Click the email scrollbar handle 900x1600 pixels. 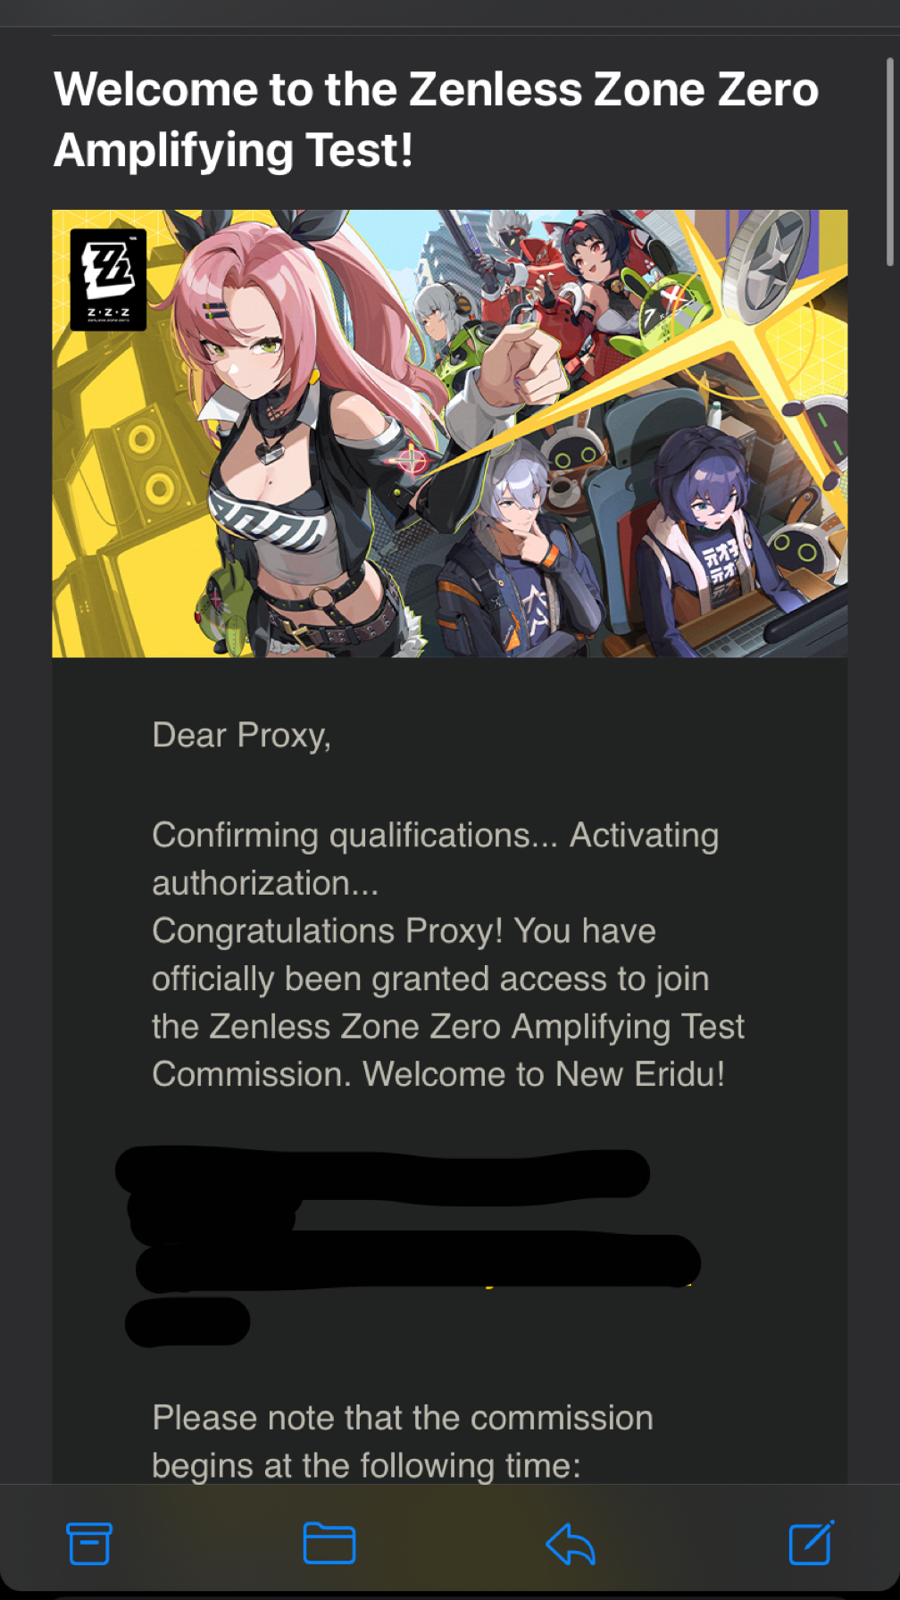[x=889, y=162]
